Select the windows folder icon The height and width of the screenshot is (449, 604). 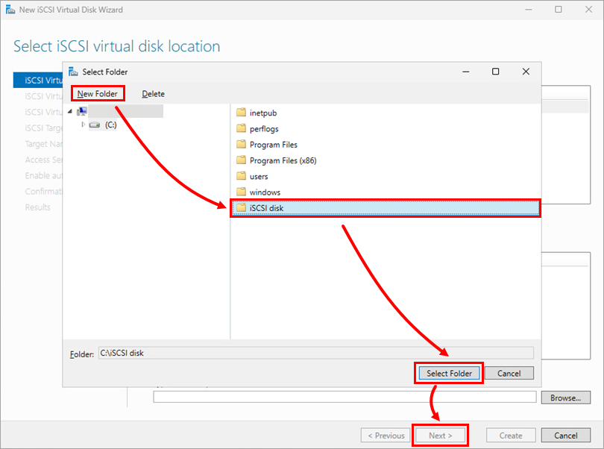point(241,192)
